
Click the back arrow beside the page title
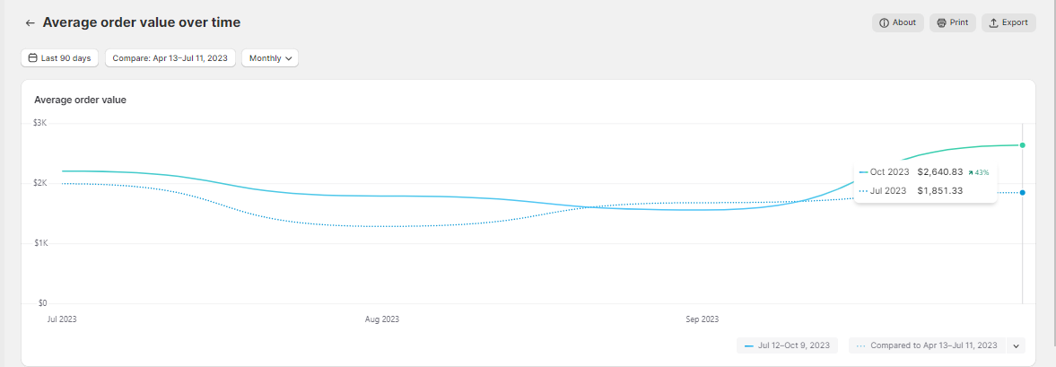tap(31, 22)
